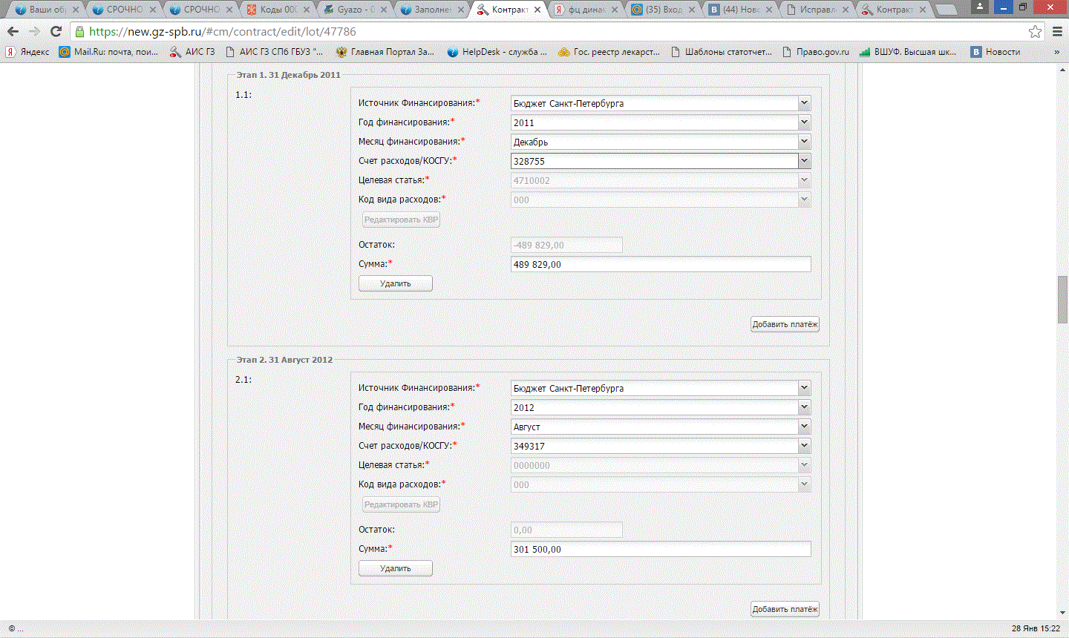Image resolution: width=1069 pixels, height=638 pixels.
Task: Open the "Mail.Ru: почта" bookmark
Action: [x=108, y=52]
